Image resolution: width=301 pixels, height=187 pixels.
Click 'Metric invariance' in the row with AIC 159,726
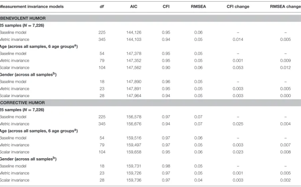tap(15, 173)
